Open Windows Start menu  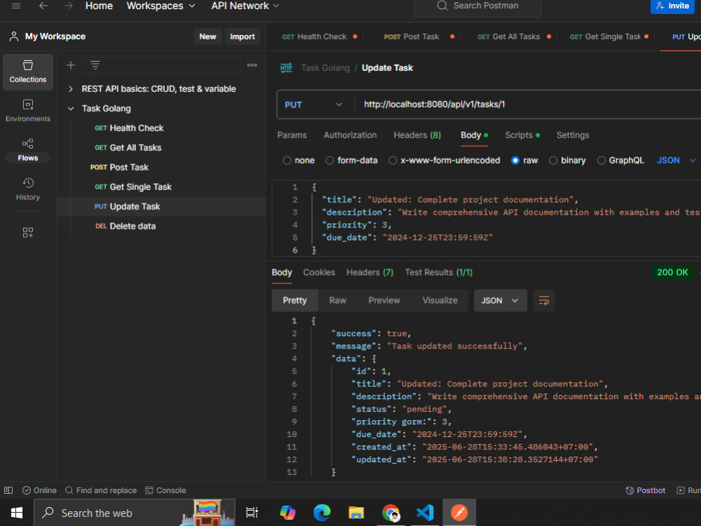click(x=17, y=513)
